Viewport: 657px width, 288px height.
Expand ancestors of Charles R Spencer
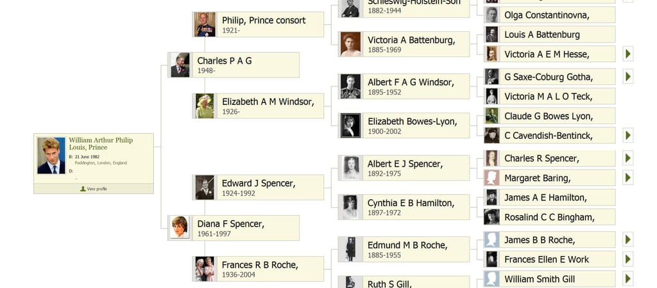(x=628, y=158)
